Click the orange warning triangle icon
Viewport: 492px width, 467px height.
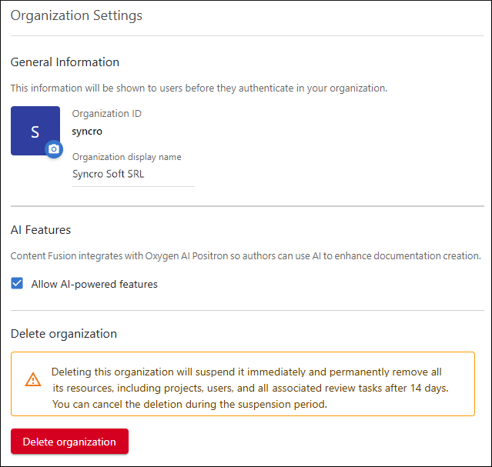pyautogui.click(x=33, y=379)
